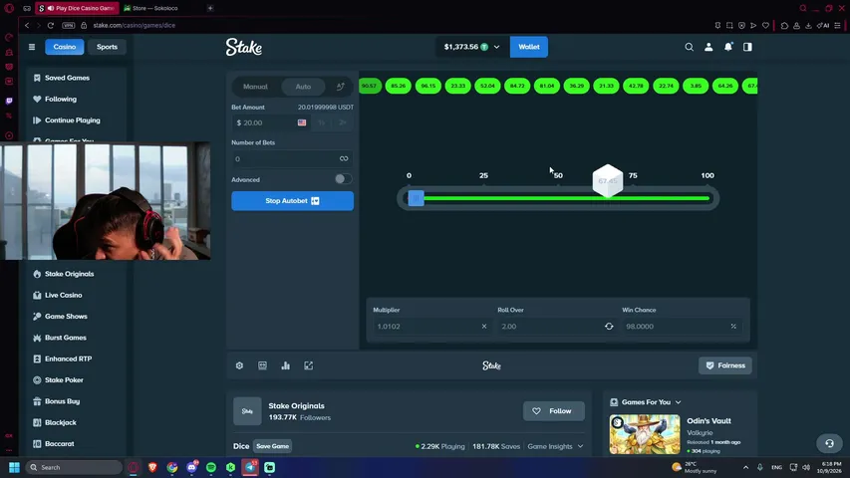This screenshot has height=478, width=850.
Task: Open browser downloads icon
Action: (808, 26)
